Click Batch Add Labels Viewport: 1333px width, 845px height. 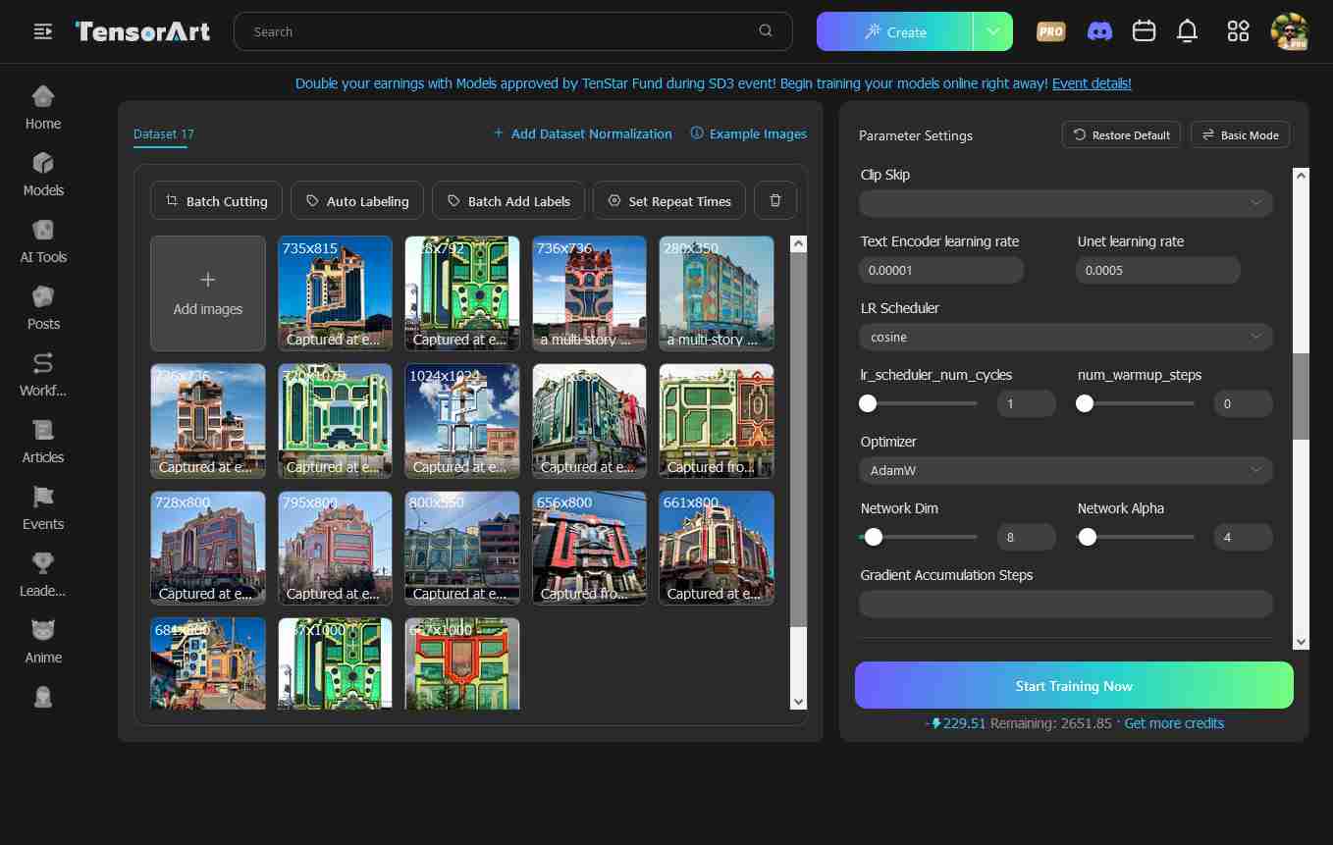(508, 200)
